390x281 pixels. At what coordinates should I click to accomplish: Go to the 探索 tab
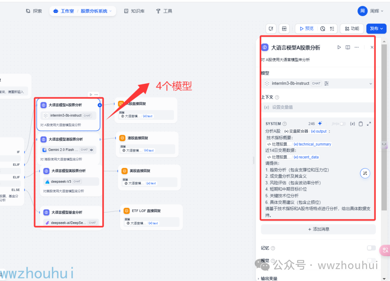tap(34, 11)
